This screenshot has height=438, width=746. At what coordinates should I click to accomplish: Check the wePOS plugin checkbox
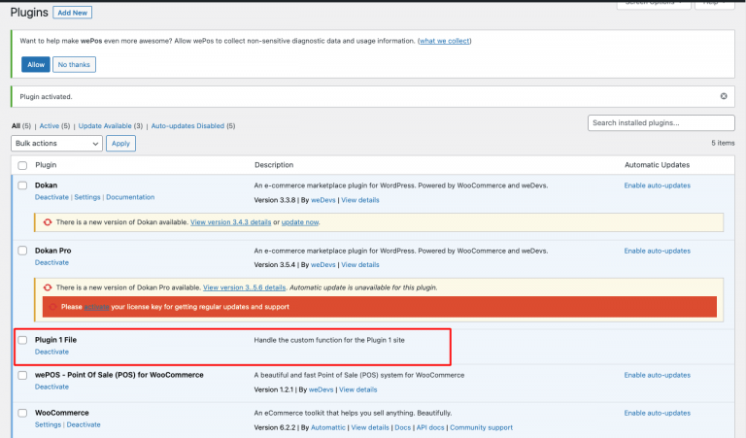(x=22, y=375)
